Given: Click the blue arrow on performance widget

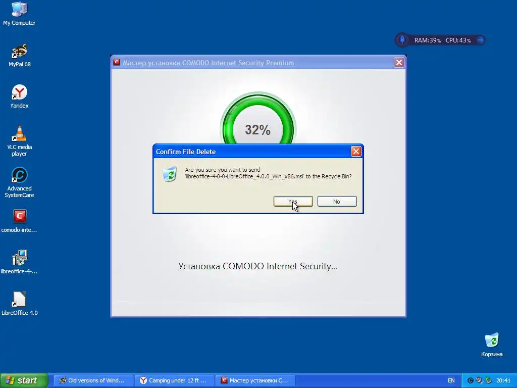Looking at the screenshot, I should click(481, 40).
